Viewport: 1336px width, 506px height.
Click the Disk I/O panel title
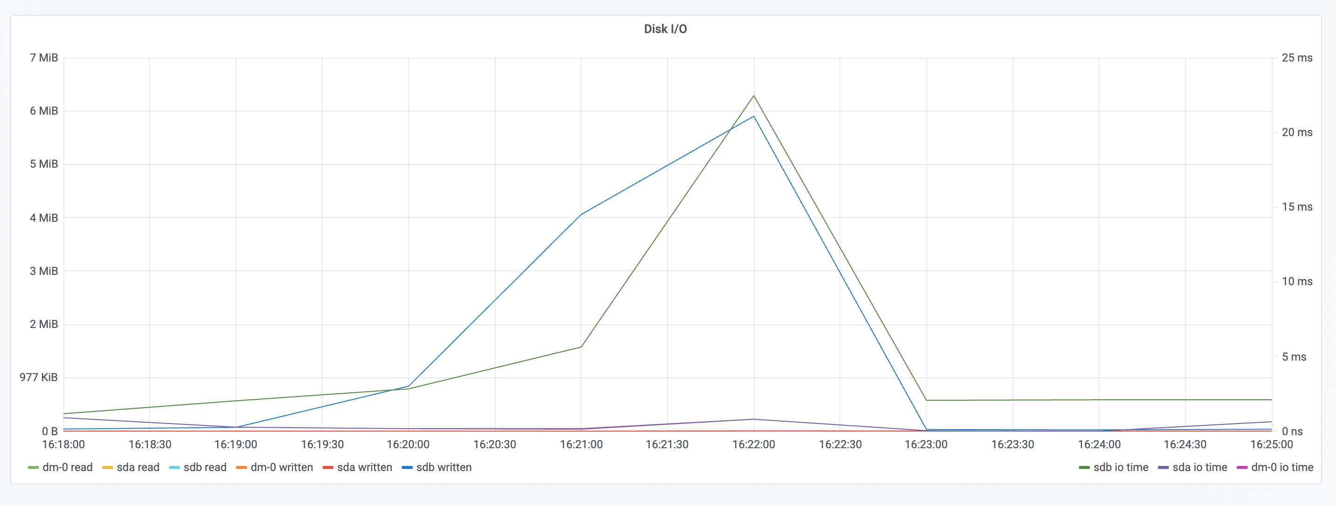coord(665,29)
